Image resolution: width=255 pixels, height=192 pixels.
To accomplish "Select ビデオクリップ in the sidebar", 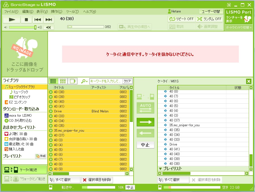I will (x=20, y=97).
